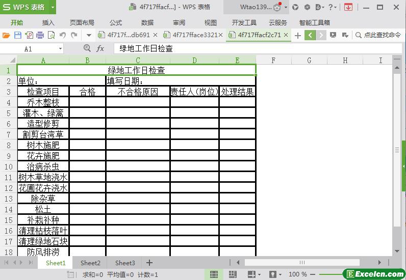Expand the quick access toolbar dropdown arrow
The width and height of the screenshot is (406, 280).
point(89,35)
